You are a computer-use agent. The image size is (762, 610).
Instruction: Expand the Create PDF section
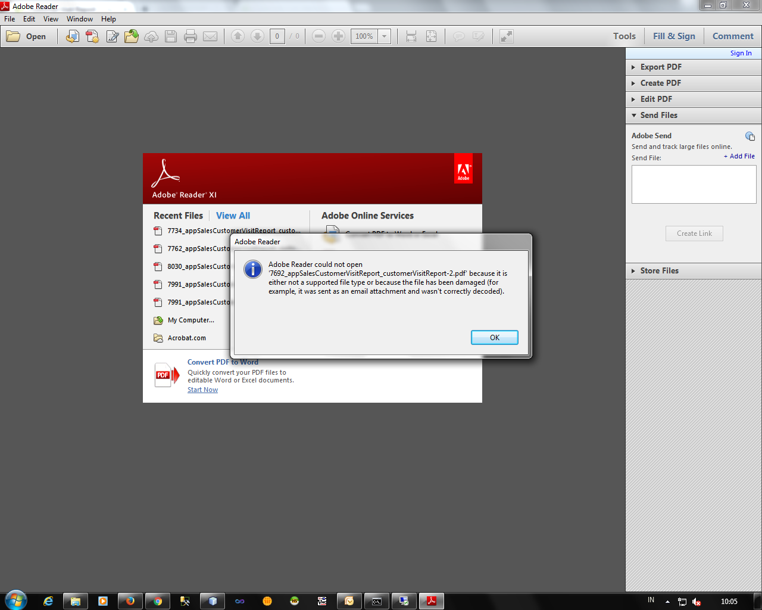click(694, 83)
